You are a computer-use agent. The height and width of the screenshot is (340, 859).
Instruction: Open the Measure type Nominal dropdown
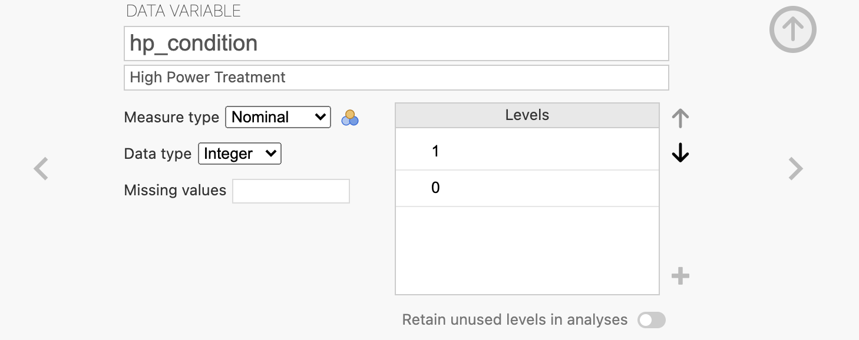[278, 117]
